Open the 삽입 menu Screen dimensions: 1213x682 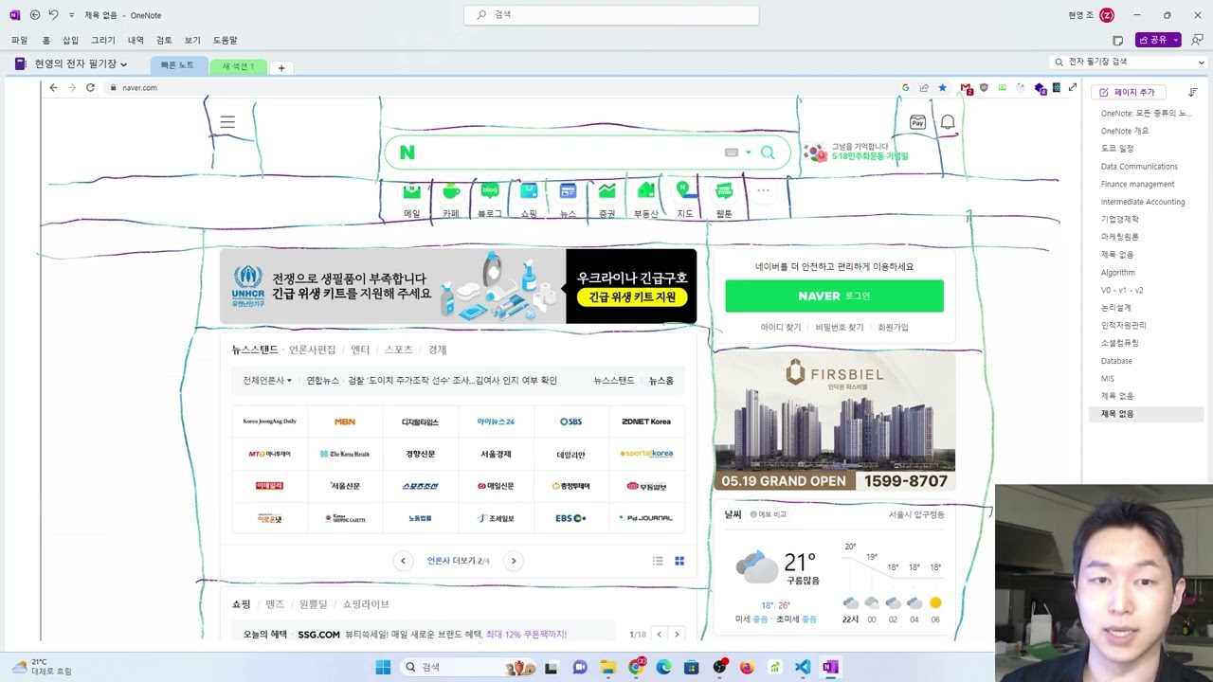click(70, 41)
